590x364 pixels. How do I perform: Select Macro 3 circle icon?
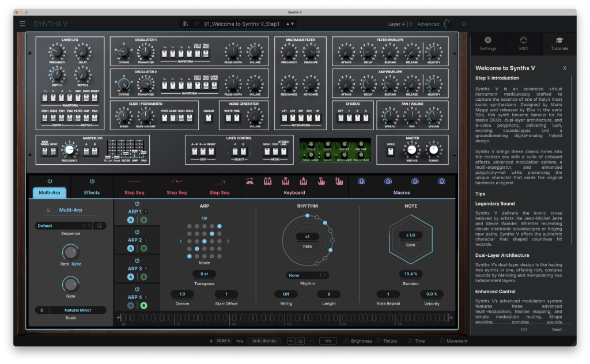click(415, 181)
